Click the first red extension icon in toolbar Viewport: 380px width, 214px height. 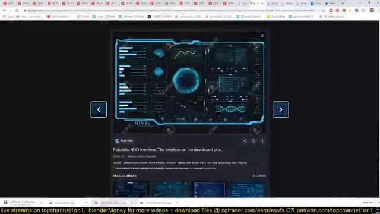coord(331,11)
